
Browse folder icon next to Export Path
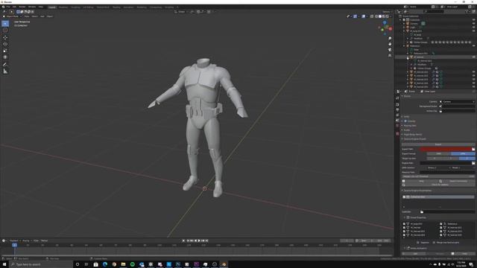(473, 149)
